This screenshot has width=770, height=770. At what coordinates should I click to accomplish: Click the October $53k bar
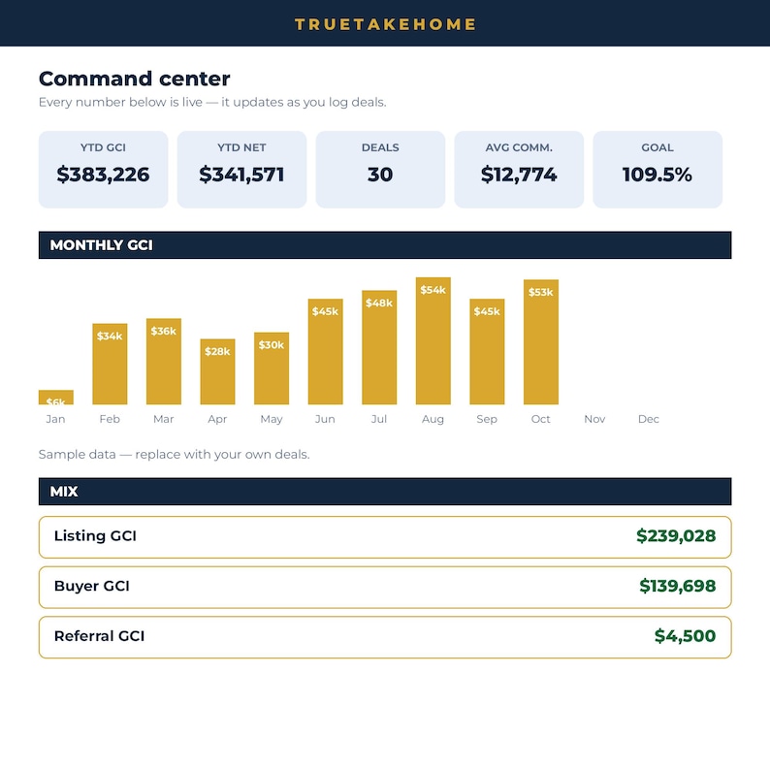pos(541,341)
